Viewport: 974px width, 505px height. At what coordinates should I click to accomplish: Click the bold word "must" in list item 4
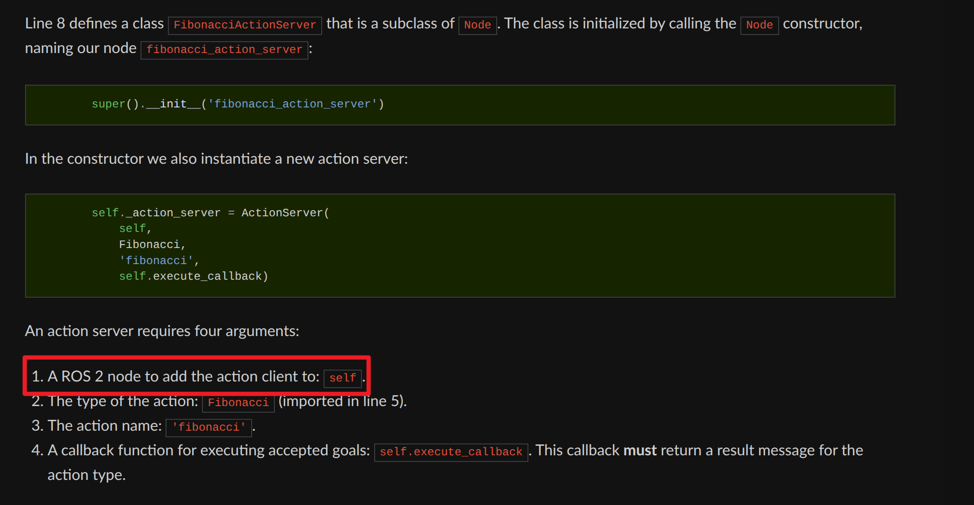[x=640, y=451]
